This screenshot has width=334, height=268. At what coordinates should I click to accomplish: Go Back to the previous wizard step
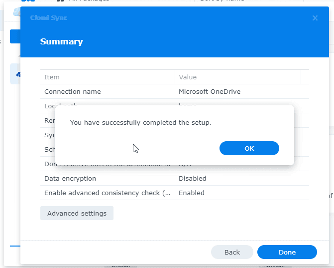pos(232,252)
